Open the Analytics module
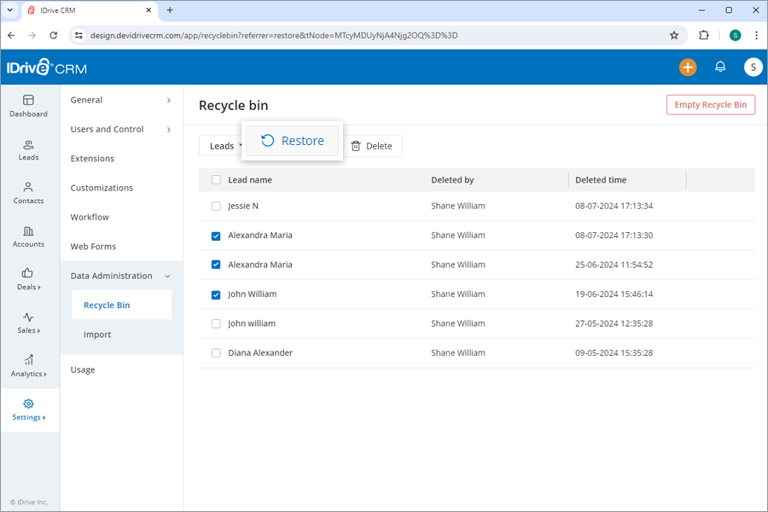This screenshot has height=512, width=768. pos(28,367)
